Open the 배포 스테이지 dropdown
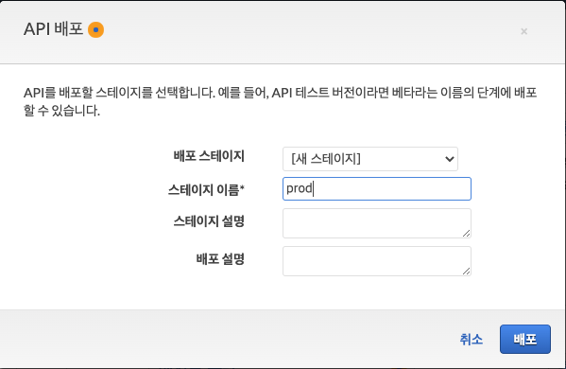Image resolution: width=566 pixels, height=369 pixels. point(370,159)
